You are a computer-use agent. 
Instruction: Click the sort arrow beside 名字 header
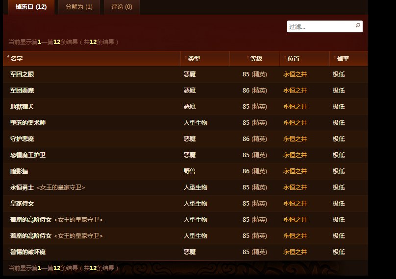8,58
